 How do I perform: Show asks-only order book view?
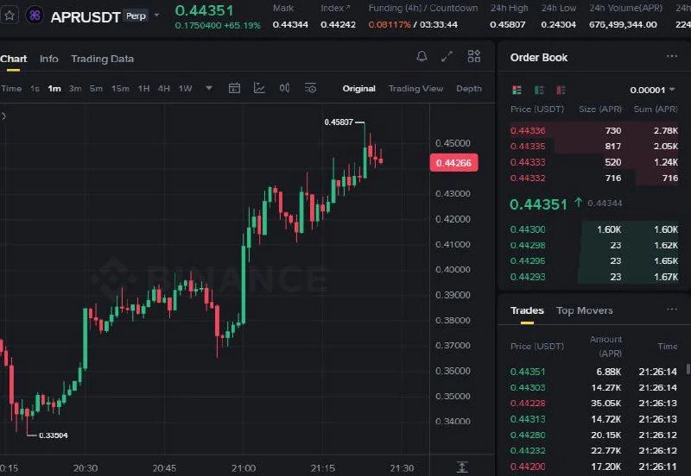pyautogui.click(x=561, y=91)
